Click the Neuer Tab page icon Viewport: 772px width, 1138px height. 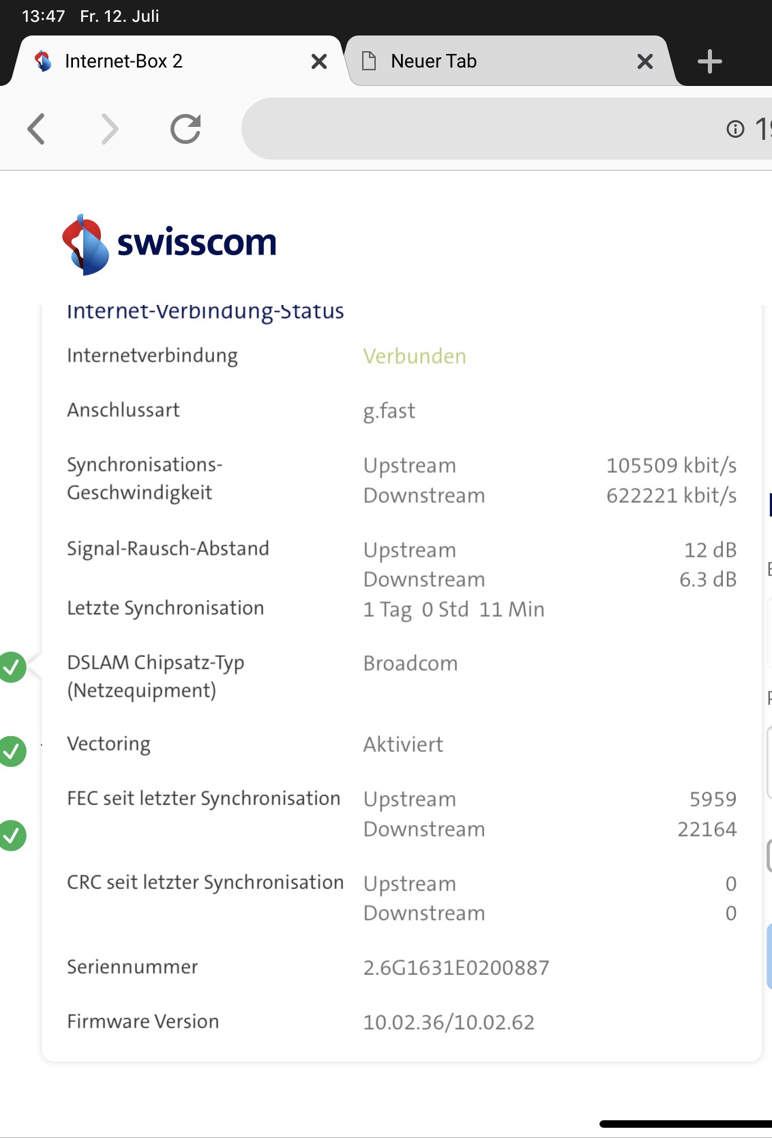(369, 61)
